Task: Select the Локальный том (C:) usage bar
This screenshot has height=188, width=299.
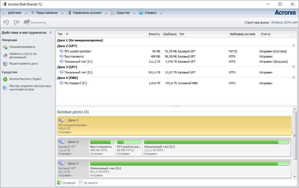Action: 216,142
